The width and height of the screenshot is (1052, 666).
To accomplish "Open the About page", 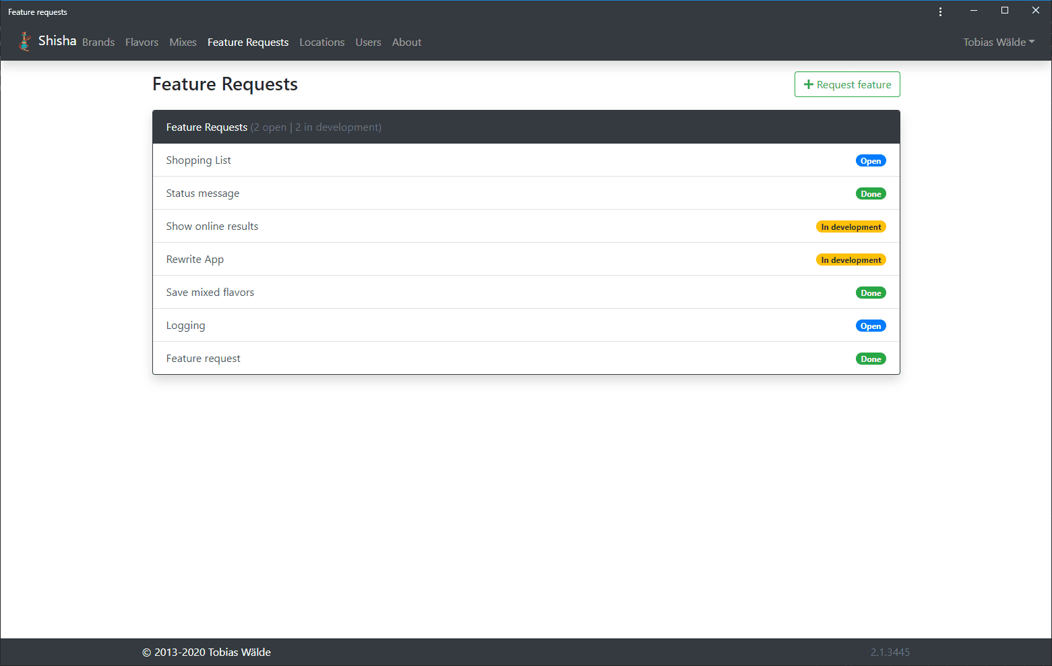I will tap(406, 42).
